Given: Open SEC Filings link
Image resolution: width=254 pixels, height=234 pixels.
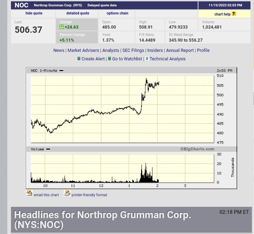Looking at the screenshot, I should tap(133, 50).
